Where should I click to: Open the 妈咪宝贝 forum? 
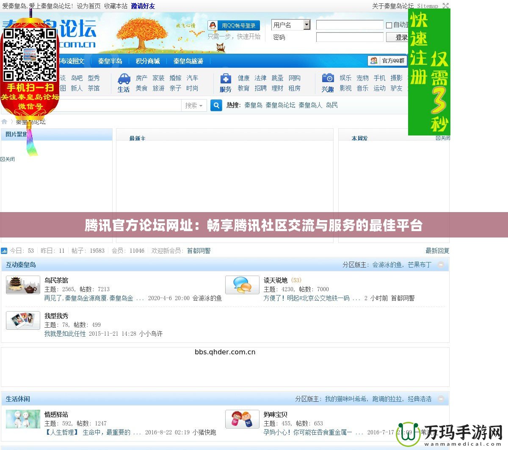(276, 414)
